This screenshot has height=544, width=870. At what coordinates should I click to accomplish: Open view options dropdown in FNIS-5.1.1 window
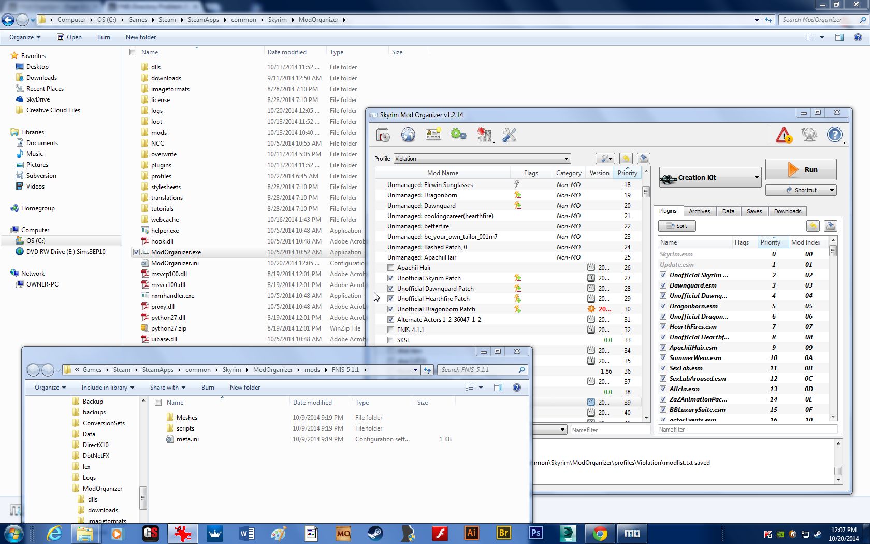481,388
